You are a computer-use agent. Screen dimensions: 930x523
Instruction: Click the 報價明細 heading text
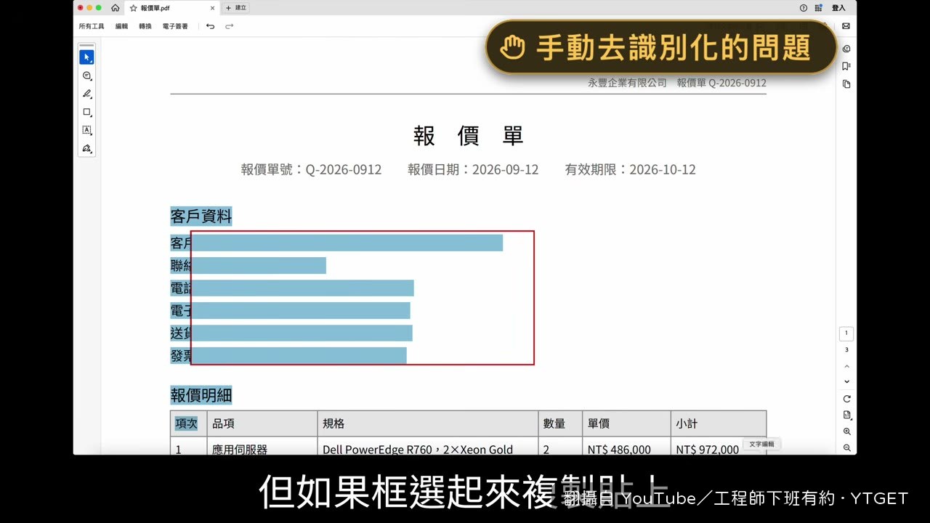[x=201, y=395]
